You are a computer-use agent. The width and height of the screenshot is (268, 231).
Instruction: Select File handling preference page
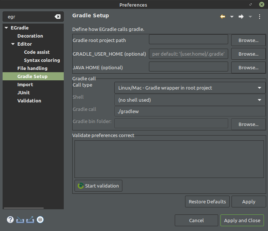[32, 69]
